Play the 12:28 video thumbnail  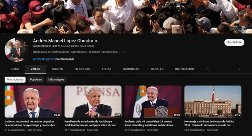coord(153,101)
